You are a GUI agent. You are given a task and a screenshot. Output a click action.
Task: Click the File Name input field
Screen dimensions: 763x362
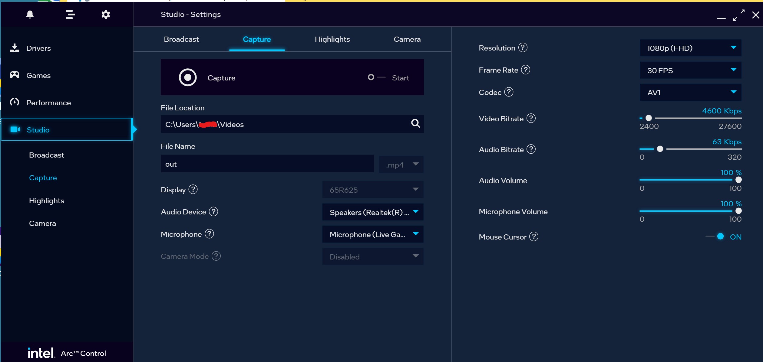pyautogui.click(x=267, y=164)
